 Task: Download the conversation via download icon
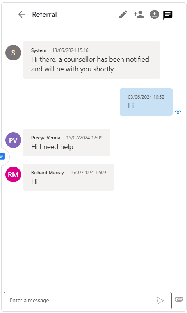point(155,14)
